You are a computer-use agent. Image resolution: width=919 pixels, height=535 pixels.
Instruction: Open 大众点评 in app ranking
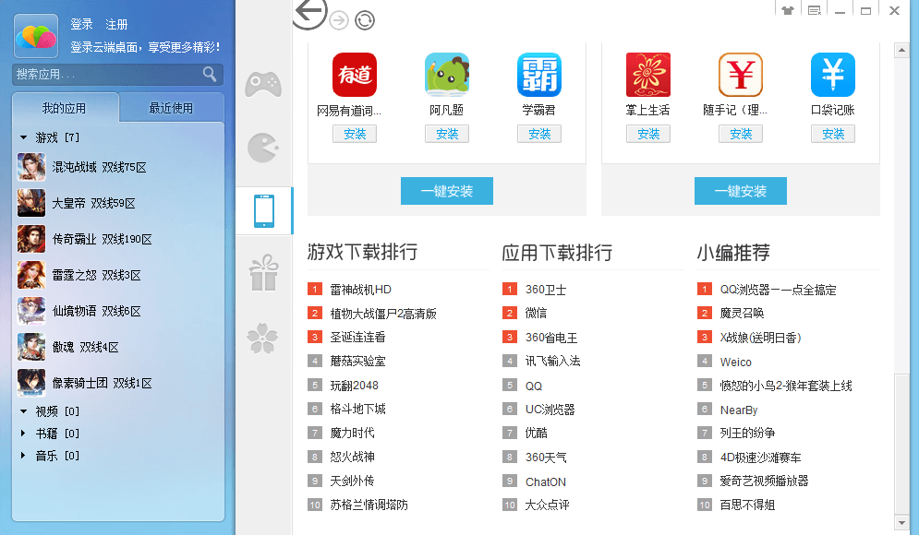click(547, 505)
